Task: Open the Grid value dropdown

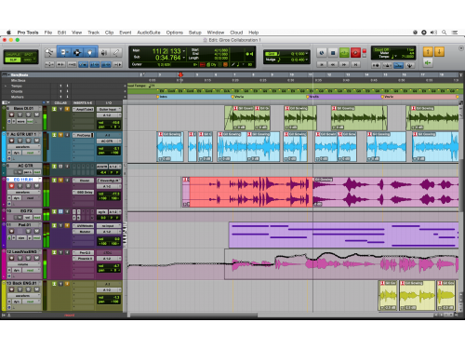Action: (x=307, y=54)
